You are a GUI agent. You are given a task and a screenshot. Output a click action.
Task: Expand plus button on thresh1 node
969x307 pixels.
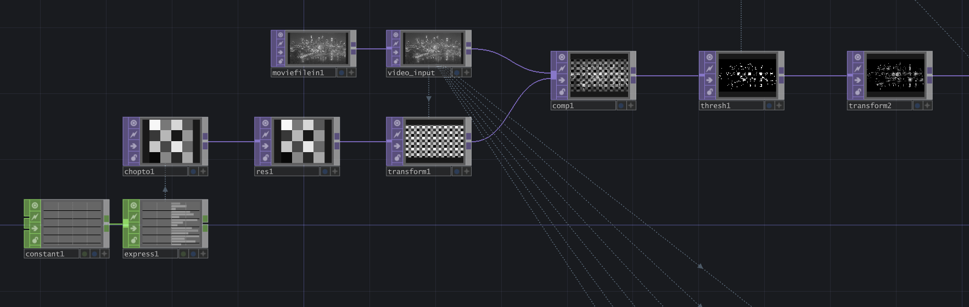pos(780,105)
